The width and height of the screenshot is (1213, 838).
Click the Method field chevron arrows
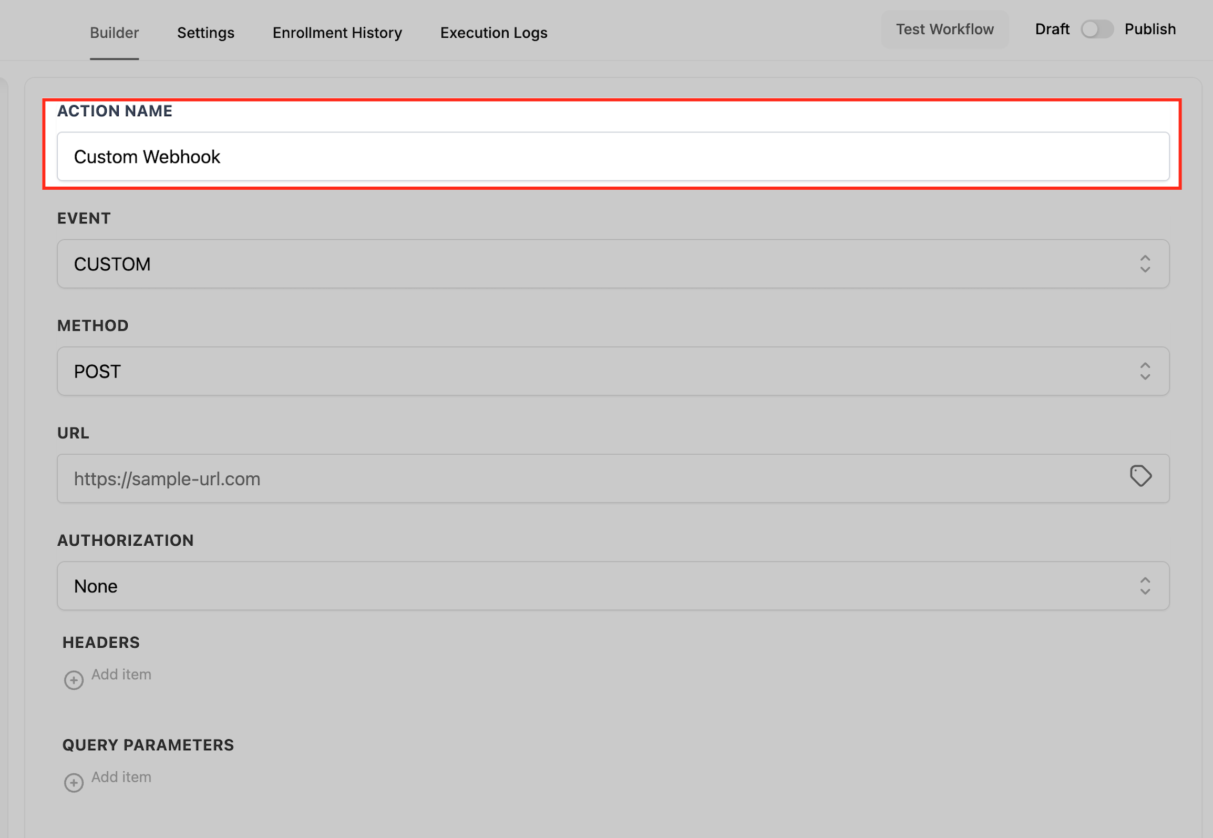(1145, 371)
